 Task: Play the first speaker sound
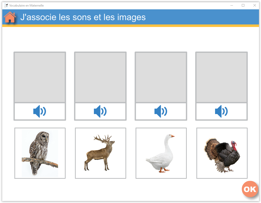click(40, 111)
